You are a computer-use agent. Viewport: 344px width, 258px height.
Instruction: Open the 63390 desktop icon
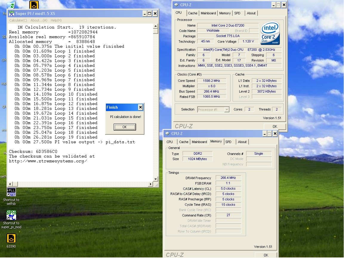(x=11, y=241)
